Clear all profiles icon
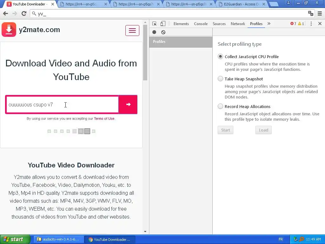This screenshot has height=244, width=325. (x=163, y=32)
